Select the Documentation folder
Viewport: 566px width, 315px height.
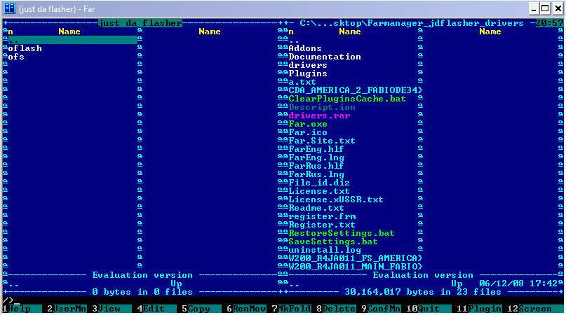click(x=325, y=57)
